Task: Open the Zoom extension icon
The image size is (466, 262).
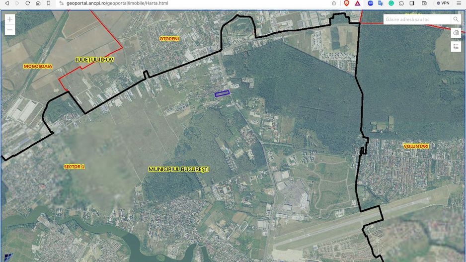Action: 370,3
